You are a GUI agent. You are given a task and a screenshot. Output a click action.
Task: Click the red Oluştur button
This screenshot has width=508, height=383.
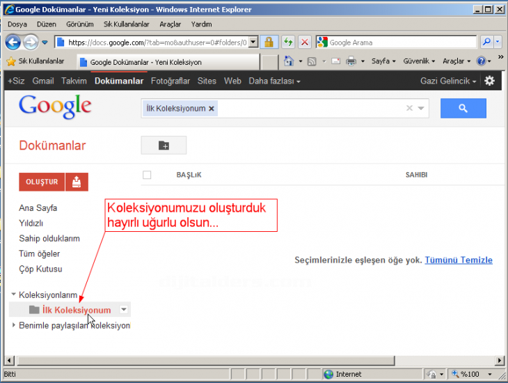point(42,182)
